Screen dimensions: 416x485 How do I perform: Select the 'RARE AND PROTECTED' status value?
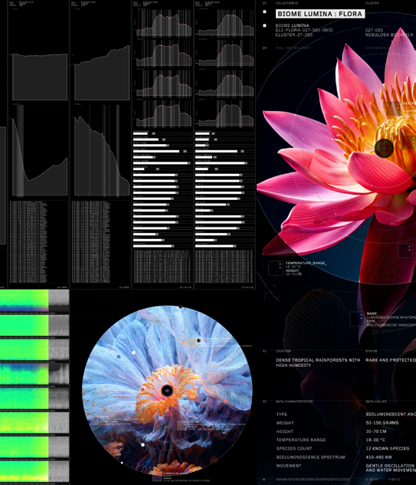tap(391, 360)
